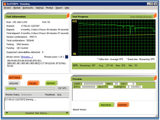Open the Project menu
160x120 pixels.
click(x=7, y=8)
